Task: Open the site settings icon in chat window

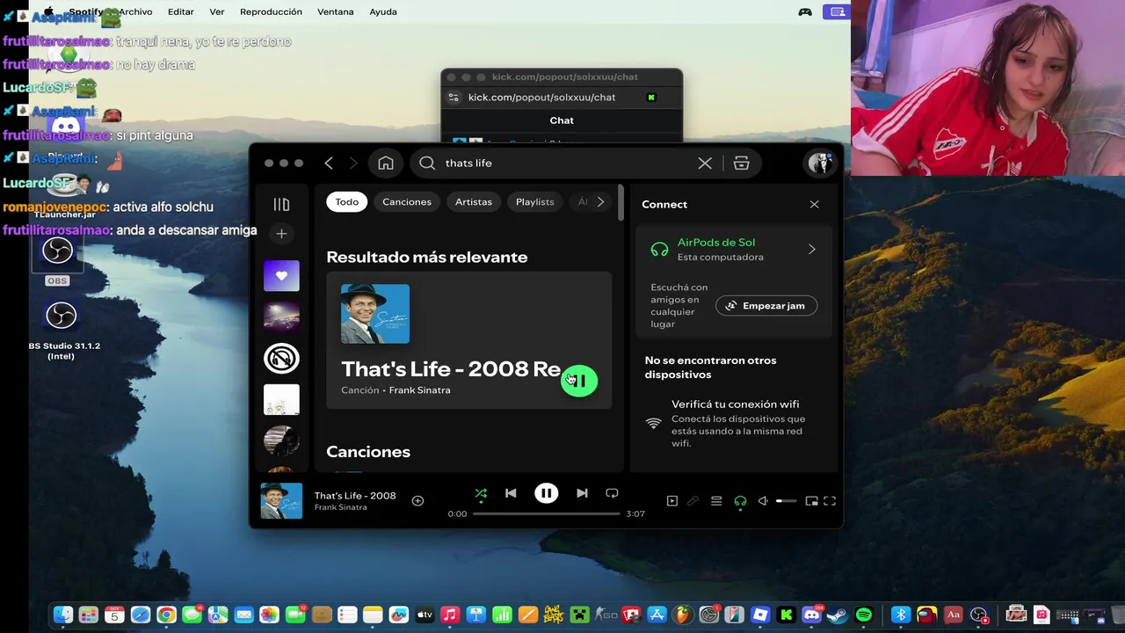Action: pyautogui.click(x=454, y=98)
